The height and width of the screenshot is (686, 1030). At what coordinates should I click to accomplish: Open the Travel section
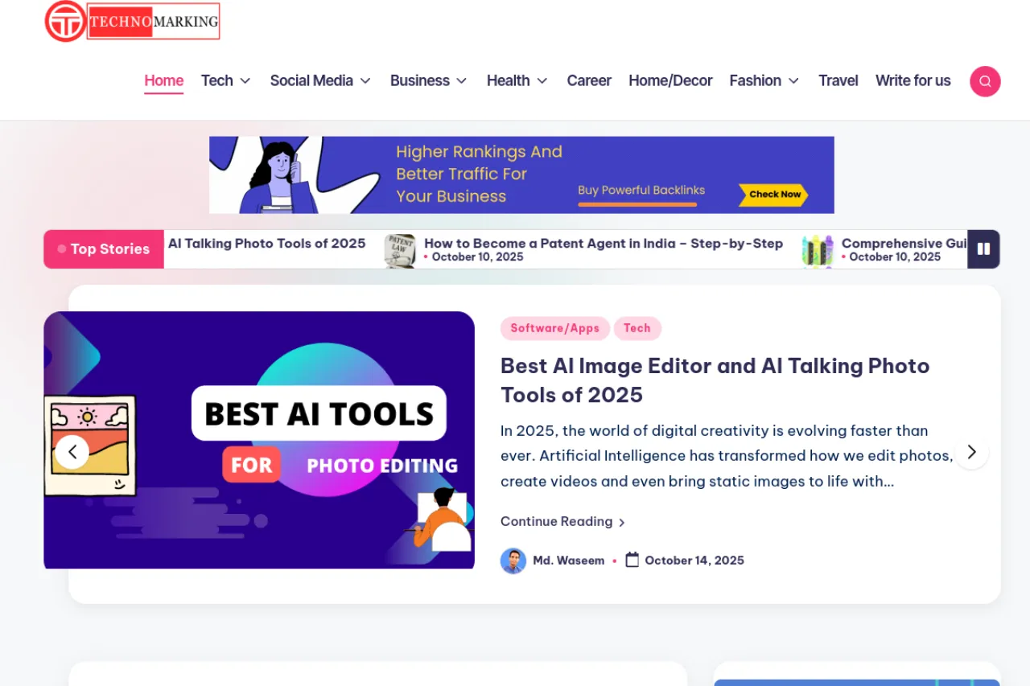point(838,80)
